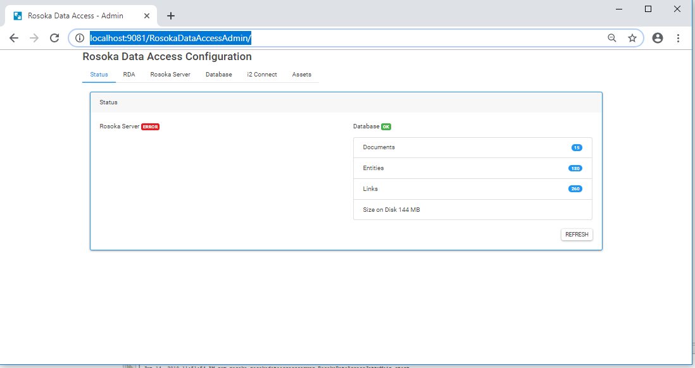This screenshot has width=695, height=368.
Task: Reload the page with the refresh icon
Action: (54, 38)
